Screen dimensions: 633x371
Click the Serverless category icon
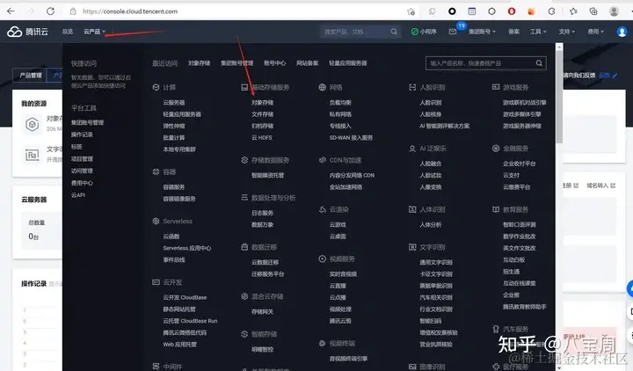156,221
